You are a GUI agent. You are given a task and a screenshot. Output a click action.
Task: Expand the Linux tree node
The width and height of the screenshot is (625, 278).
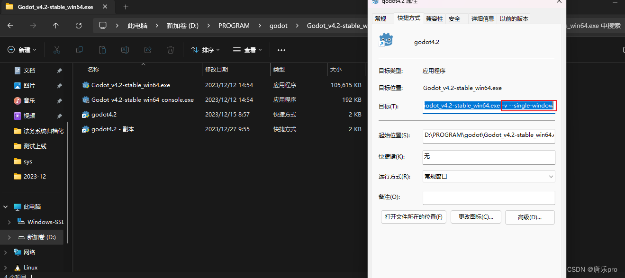[6, 268]
